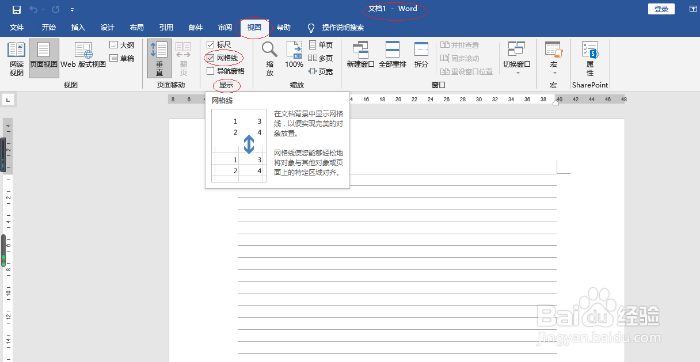Viewport: 700px width, 362px height.
Task: Open the Design (设计) tab
Action: tap(108, 27)
